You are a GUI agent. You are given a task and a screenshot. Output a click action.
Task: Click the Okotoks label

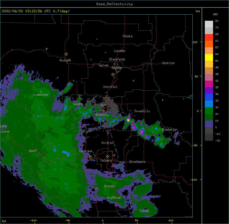click(x=109, y=186)
